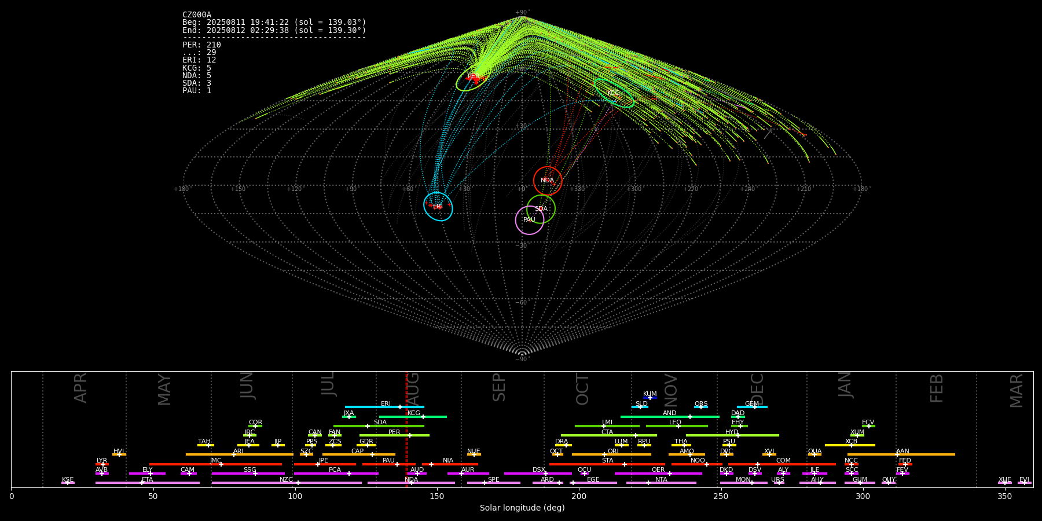1042x521 pixels.
Task: Click the GEM shower bar in timeline
Action: (752, 407)
